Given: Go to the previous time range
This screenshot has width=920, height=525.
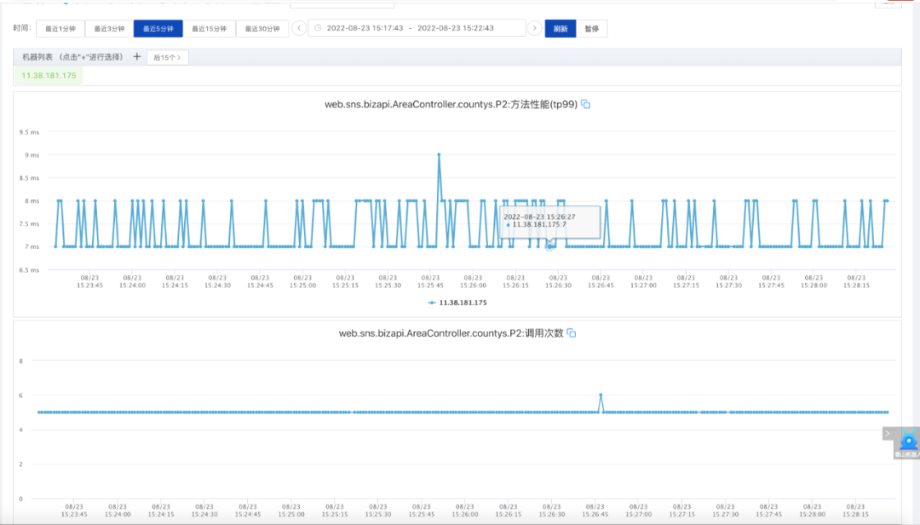Looking at the screenshot, I should [299, 28].
